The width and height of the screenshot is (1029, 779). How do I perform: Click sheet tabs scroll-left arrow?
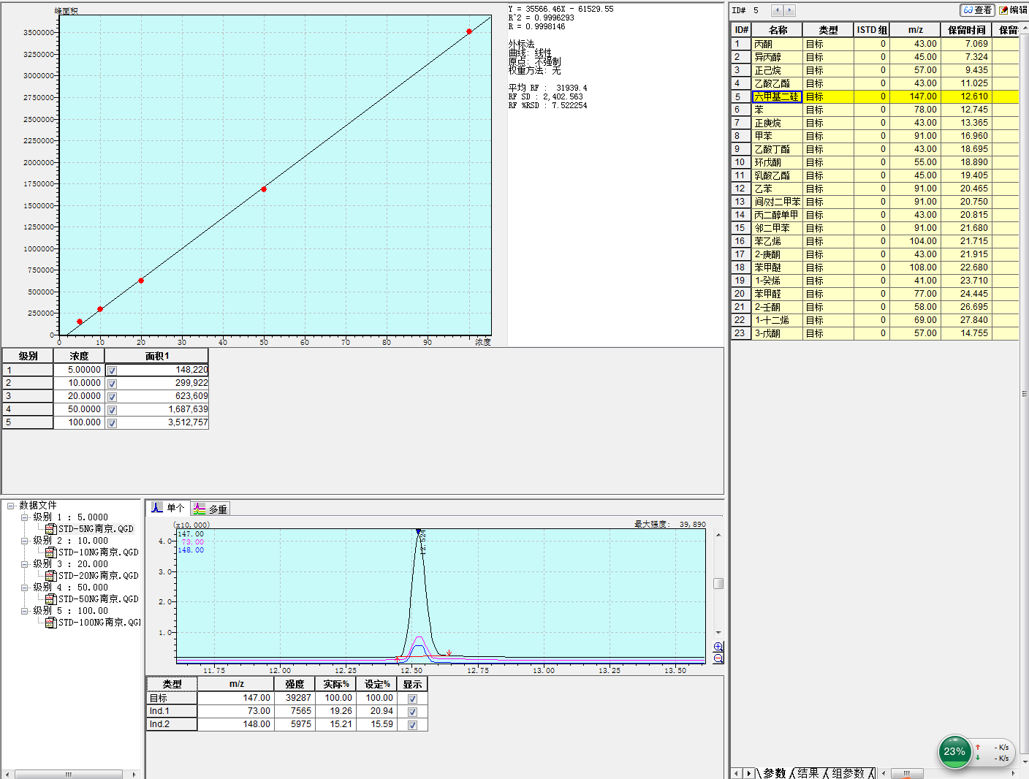click(x=737, y=773)
